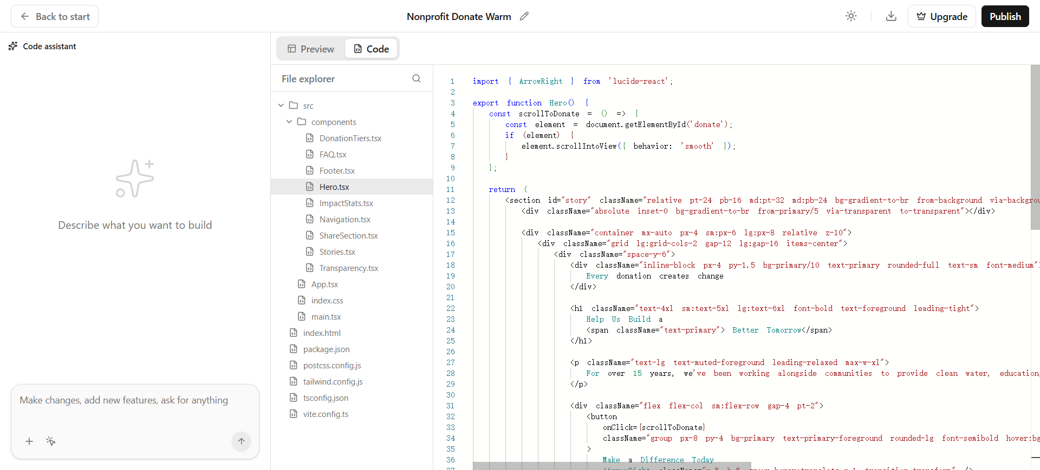
Task: Select the components folder icon
Action: (302, 122)
